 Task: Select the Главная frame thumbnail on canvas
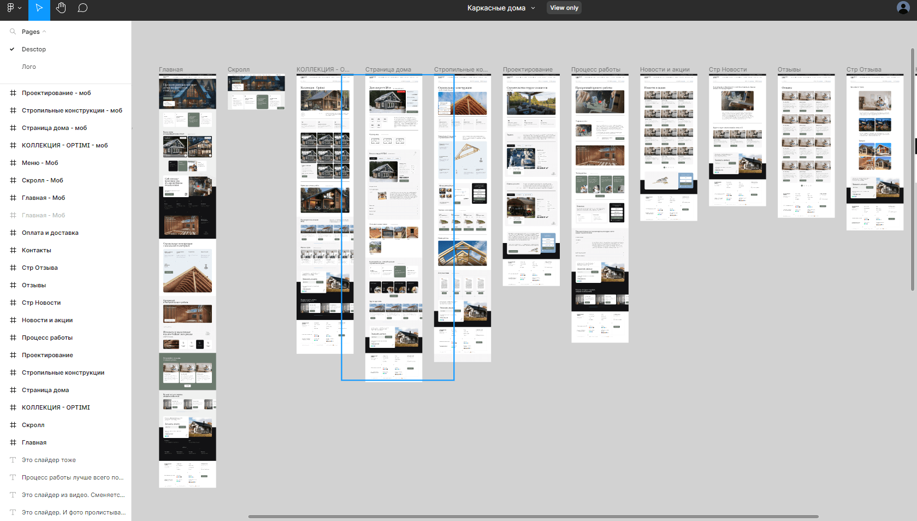(187, 280)
